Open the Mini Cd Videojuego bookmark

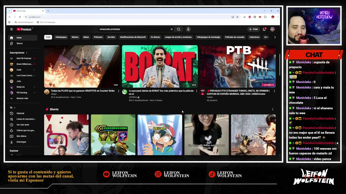coord(46,22)
